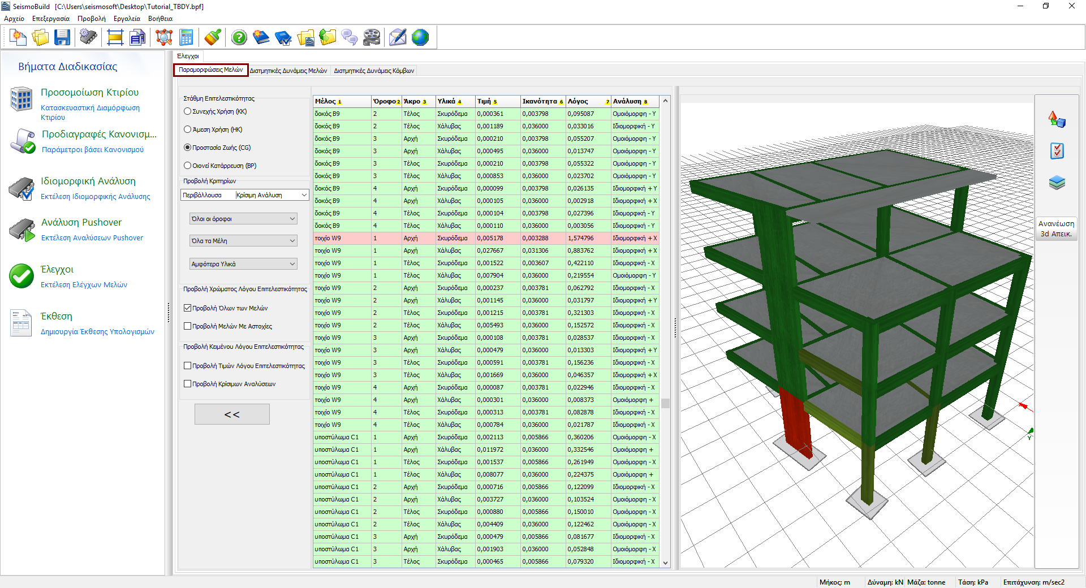Click the globe icon in toolbar
1086x588 pixels.
tap(420, 38)
